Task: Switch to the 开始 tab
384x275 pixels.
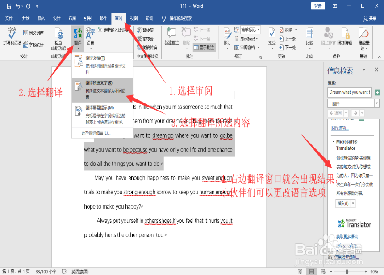Action: tap(26, 18)
